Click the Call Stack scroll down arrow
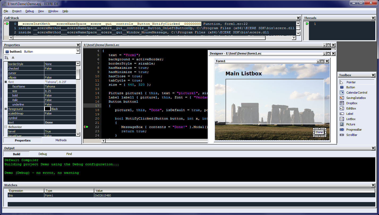Screen dimensions: 379x215 [x=298, y=33]
